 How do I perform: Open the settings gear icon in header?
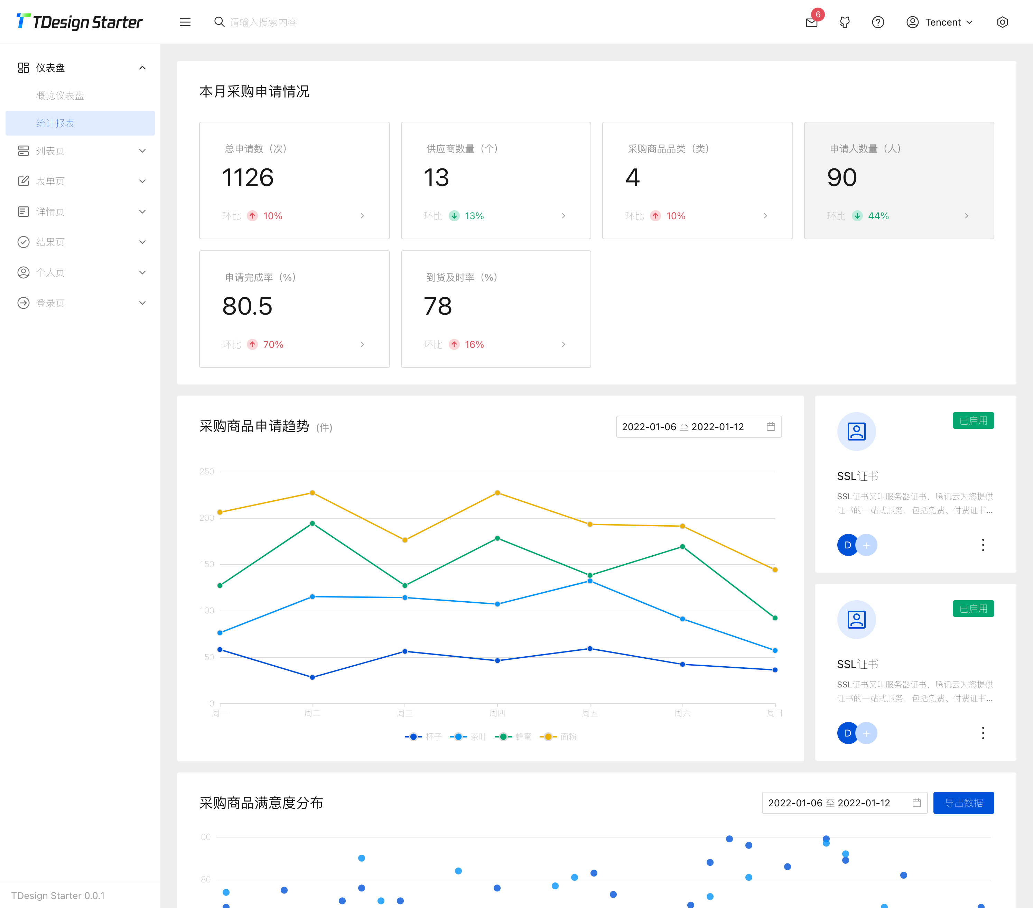tap(1002, 22)
